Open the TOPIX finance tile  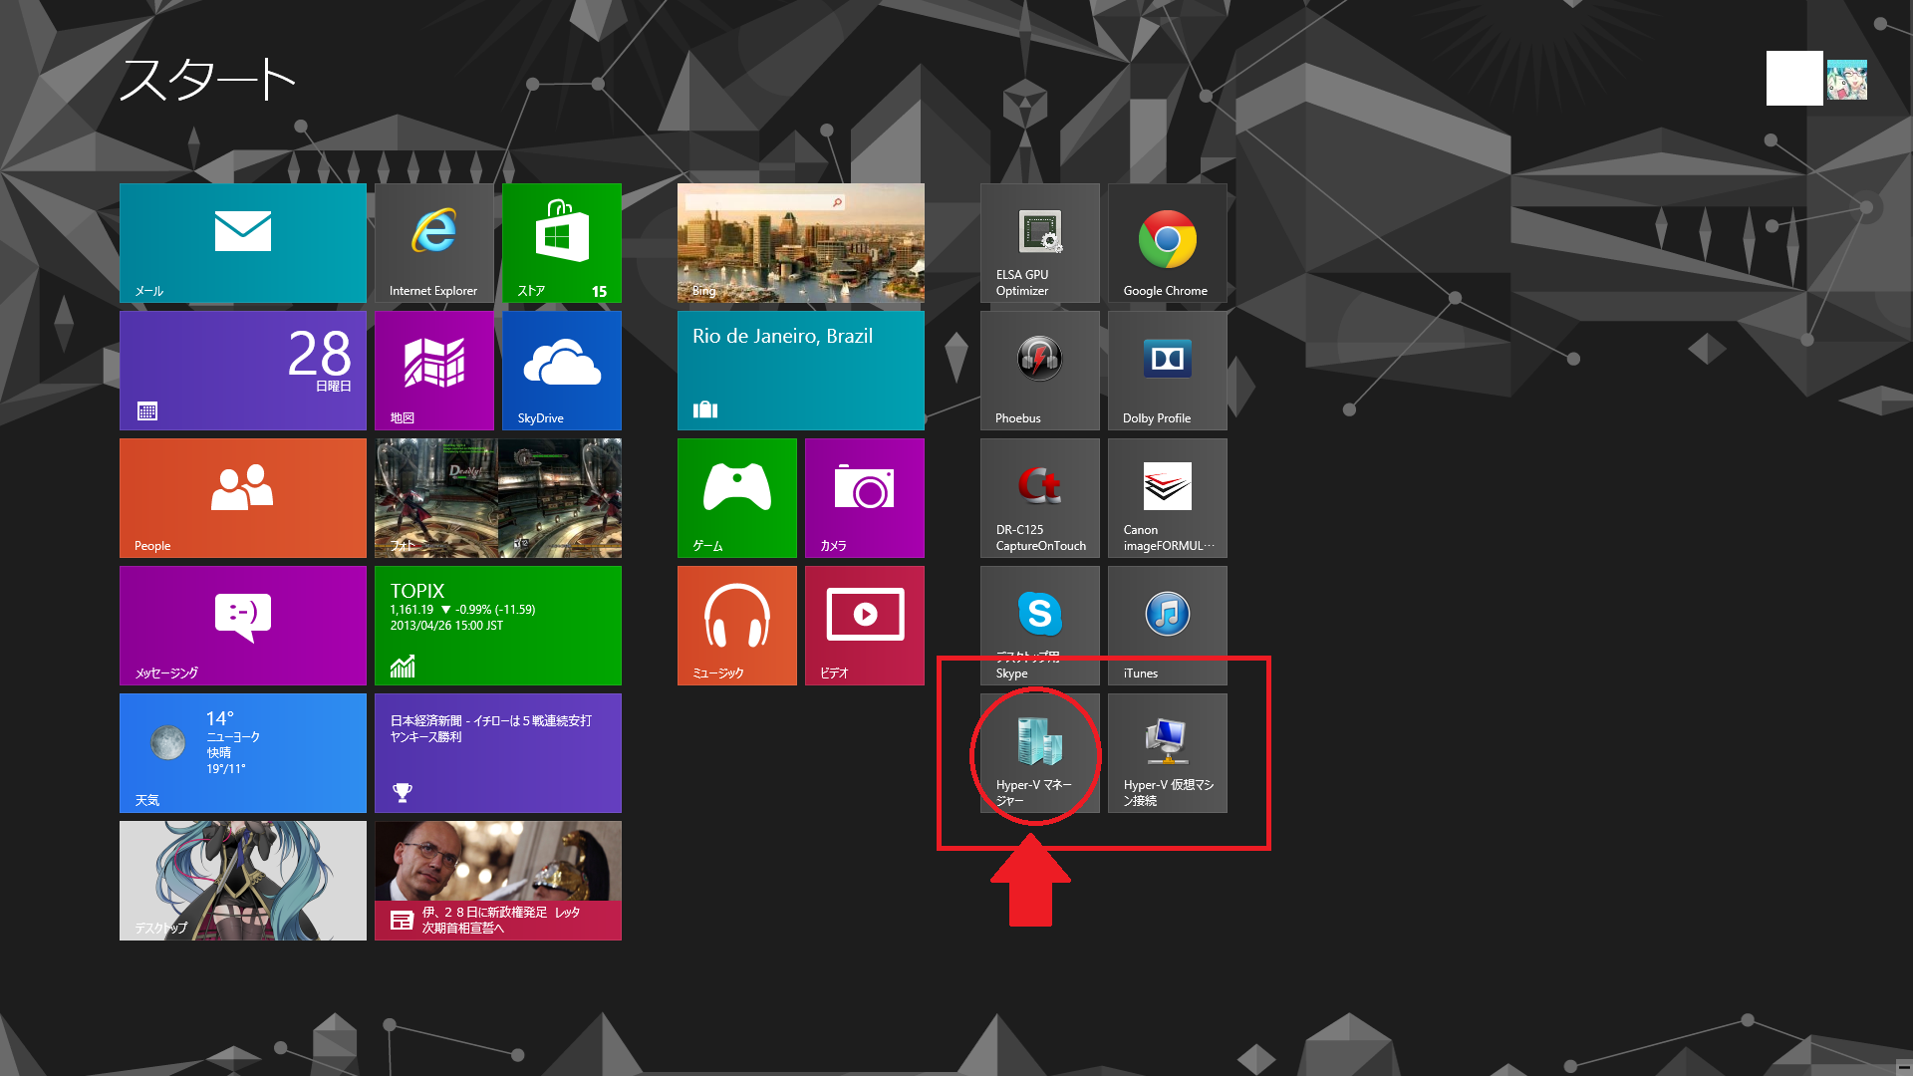tap(497, 625)
